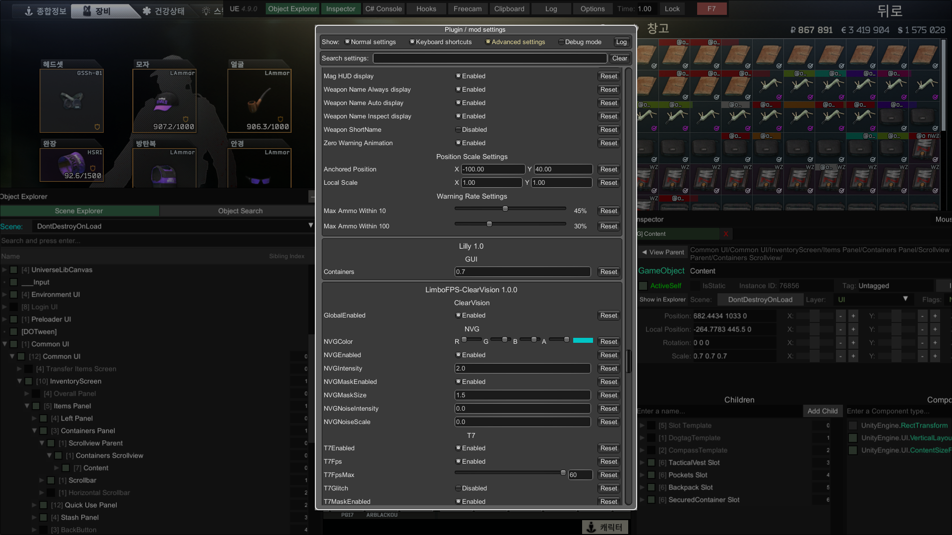
Task: Click the Max Ammo Within 10 slider
Action: coord(510,209)
